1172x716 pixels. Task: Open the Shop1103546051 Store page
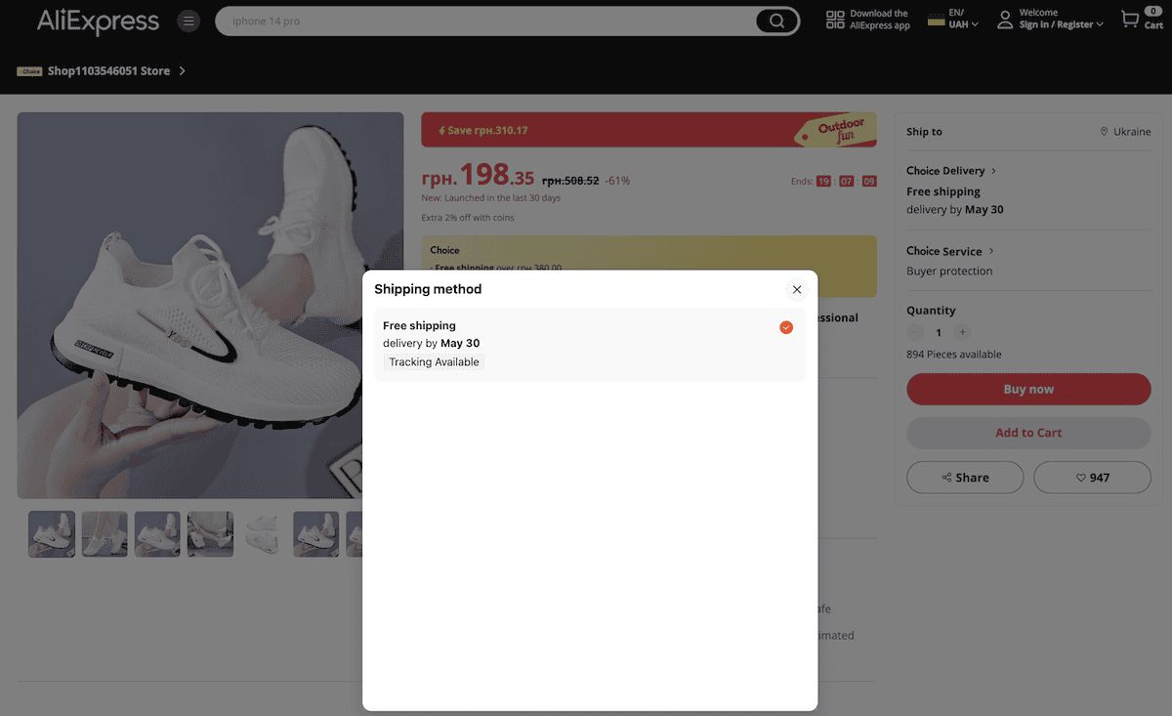pos(107,70)
